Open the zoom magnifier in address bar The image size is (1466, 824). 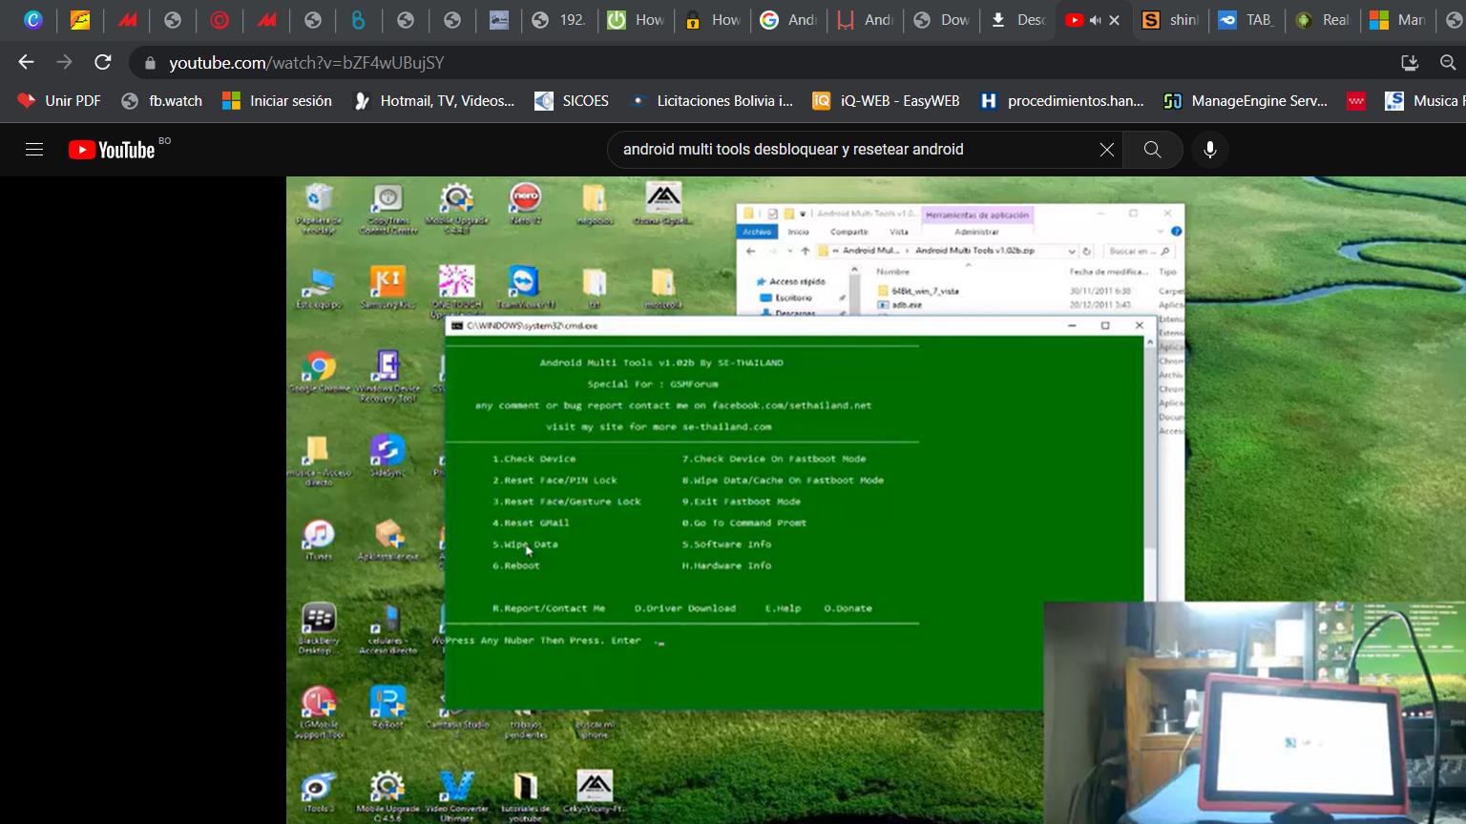1448,63
